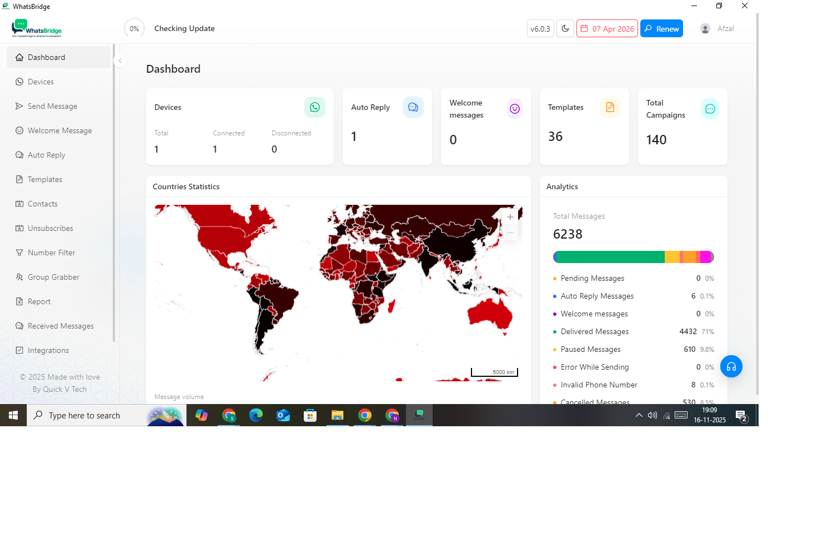Toggle dark mode with the moon icon
The height and width of the screenshot is (555, 833).
point(565,28)
